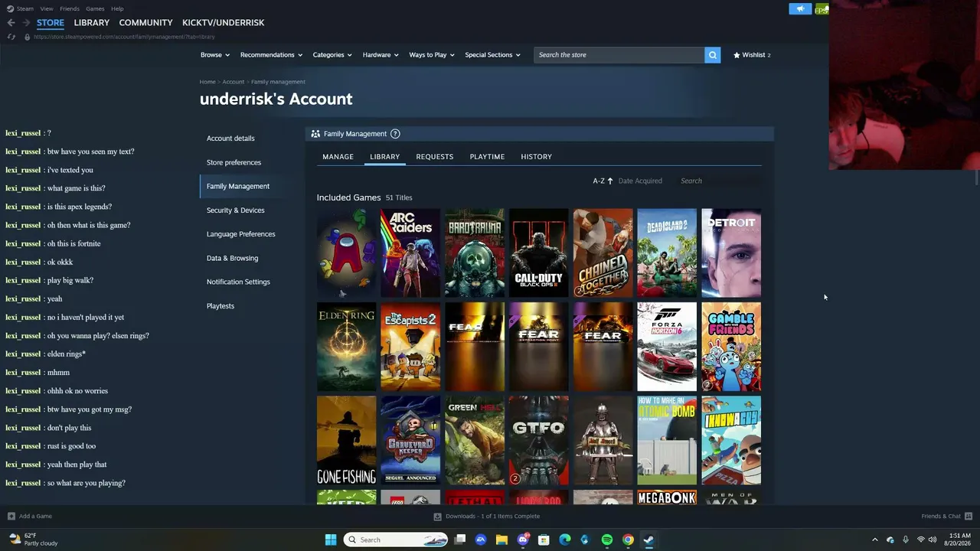
Task: Open File Explorer from the taskbar
Action: (501, 540)
